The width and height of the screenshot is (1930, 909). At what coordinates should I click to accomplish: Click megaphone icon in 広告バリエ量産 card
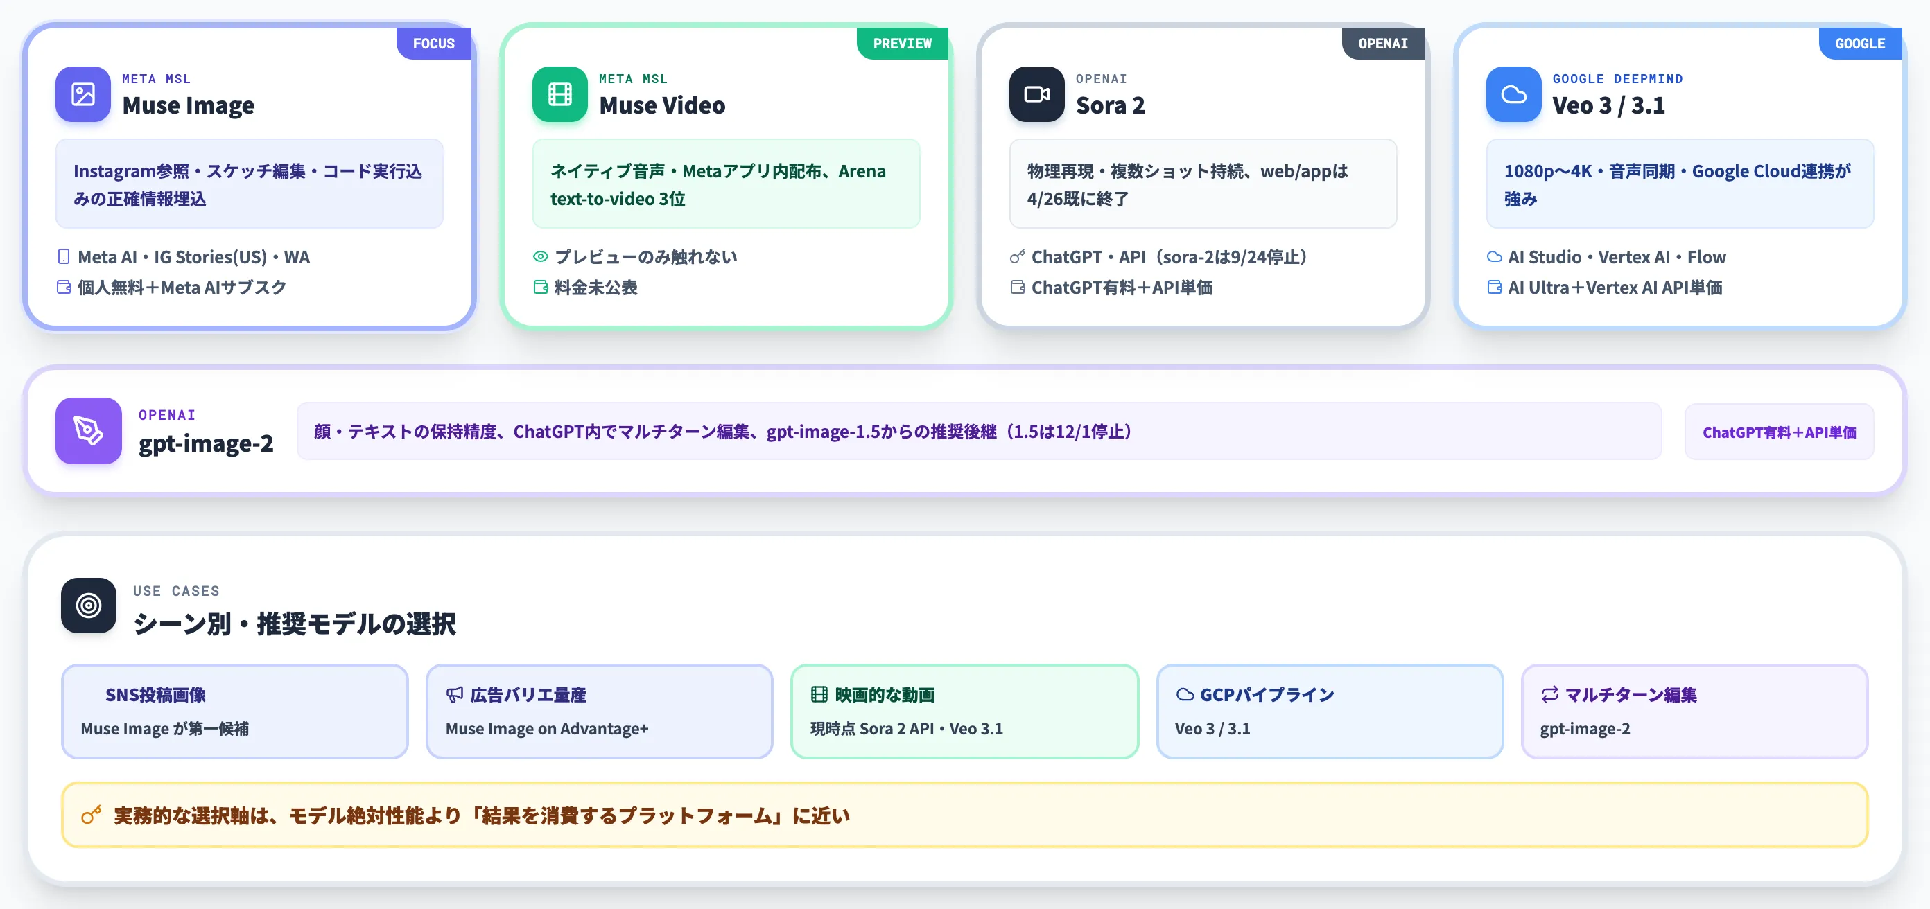pyautogui.click(x=454, y=695)
